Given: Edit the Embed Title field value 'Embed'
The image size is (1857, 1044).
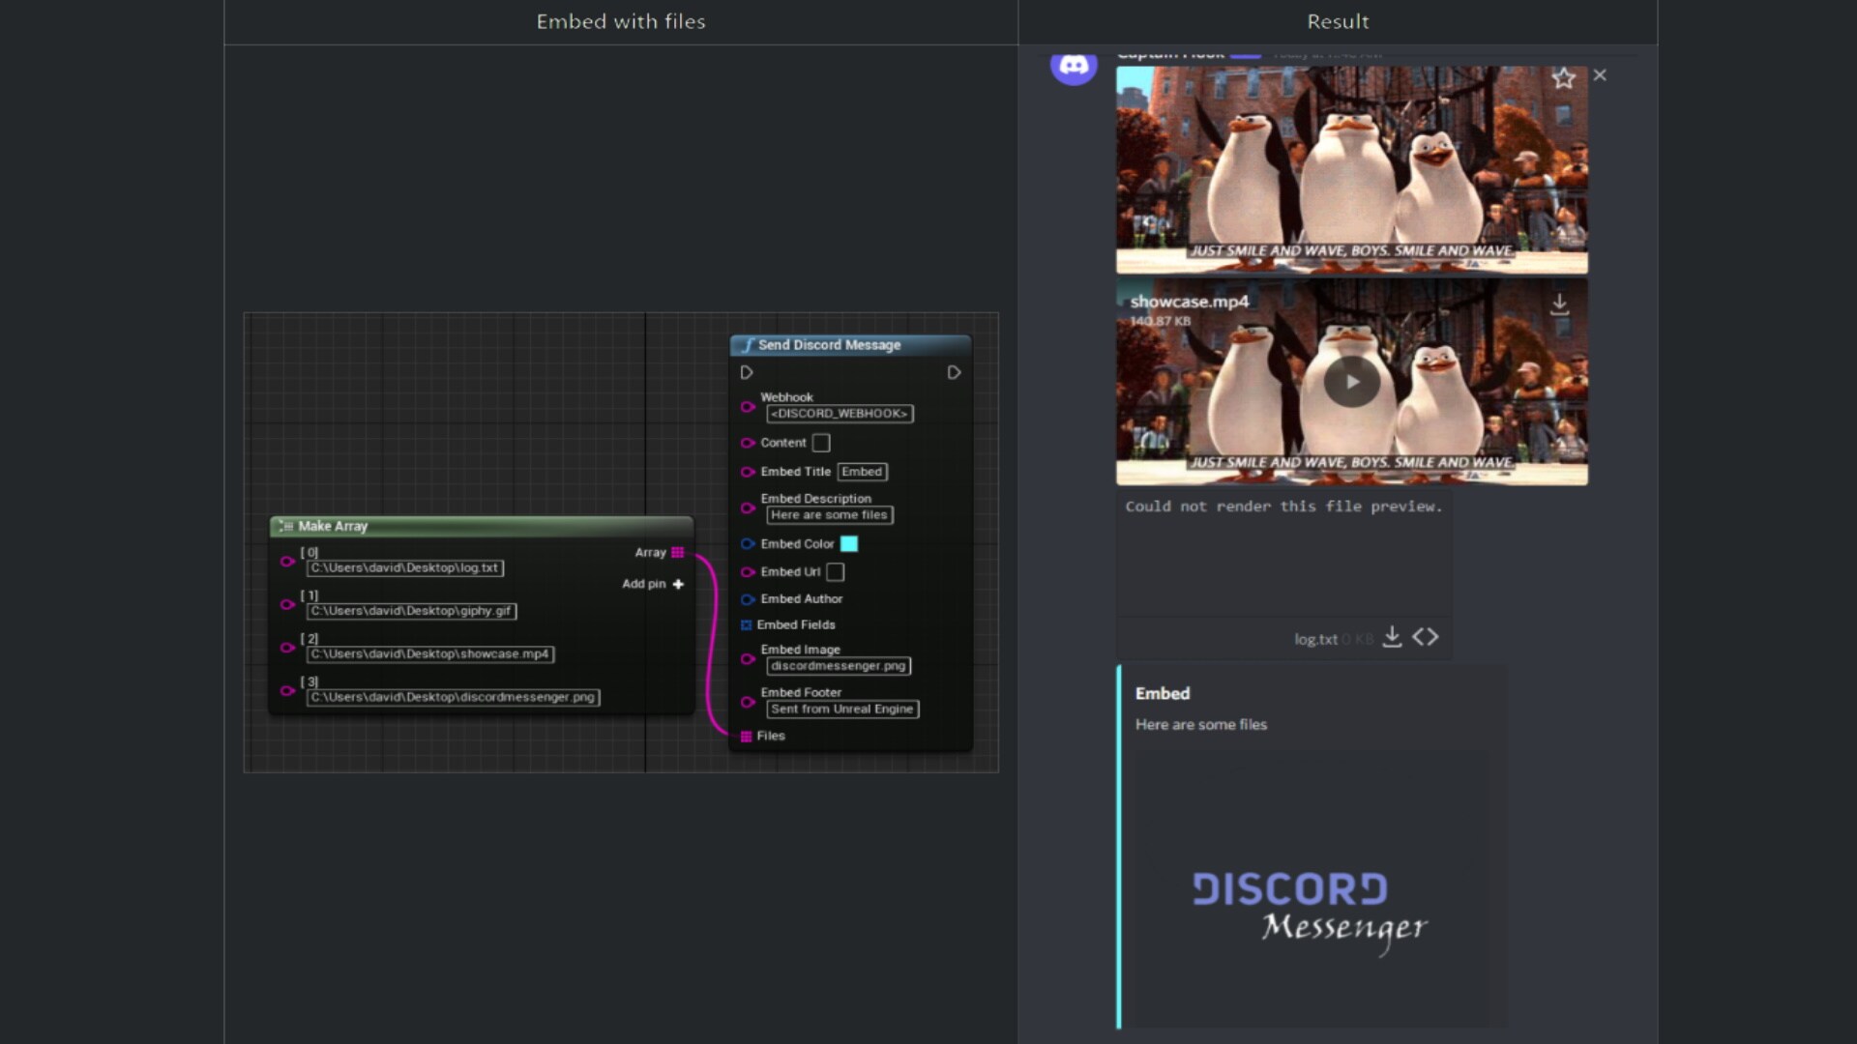Looking at the screenshot, I should click(x=862, y=472).
